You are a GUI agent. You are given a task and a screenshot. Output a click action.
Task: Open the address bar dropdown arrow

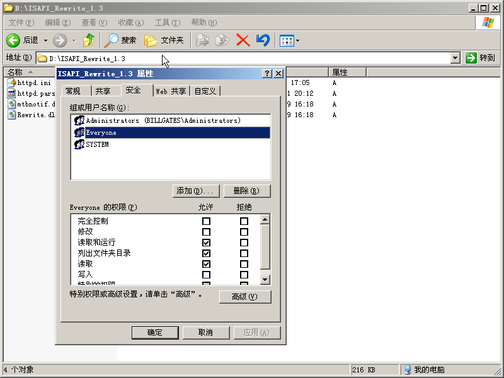pyautogui.click(x=455, y=58)
